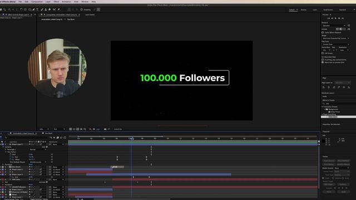Open the Range dropdown in Preview panel
The height and width of the screenshot is (200, 356).
tap(336, 38)
